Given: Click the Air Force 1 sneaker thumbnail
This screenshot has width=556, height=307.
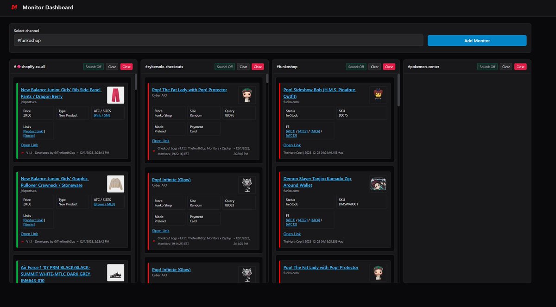Looking at the screenshot, I should [116, 273].
